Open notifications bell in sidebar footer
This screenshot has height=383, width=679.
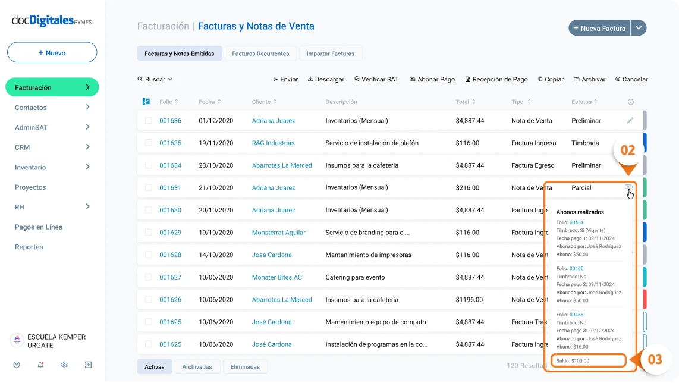point(40,365)
